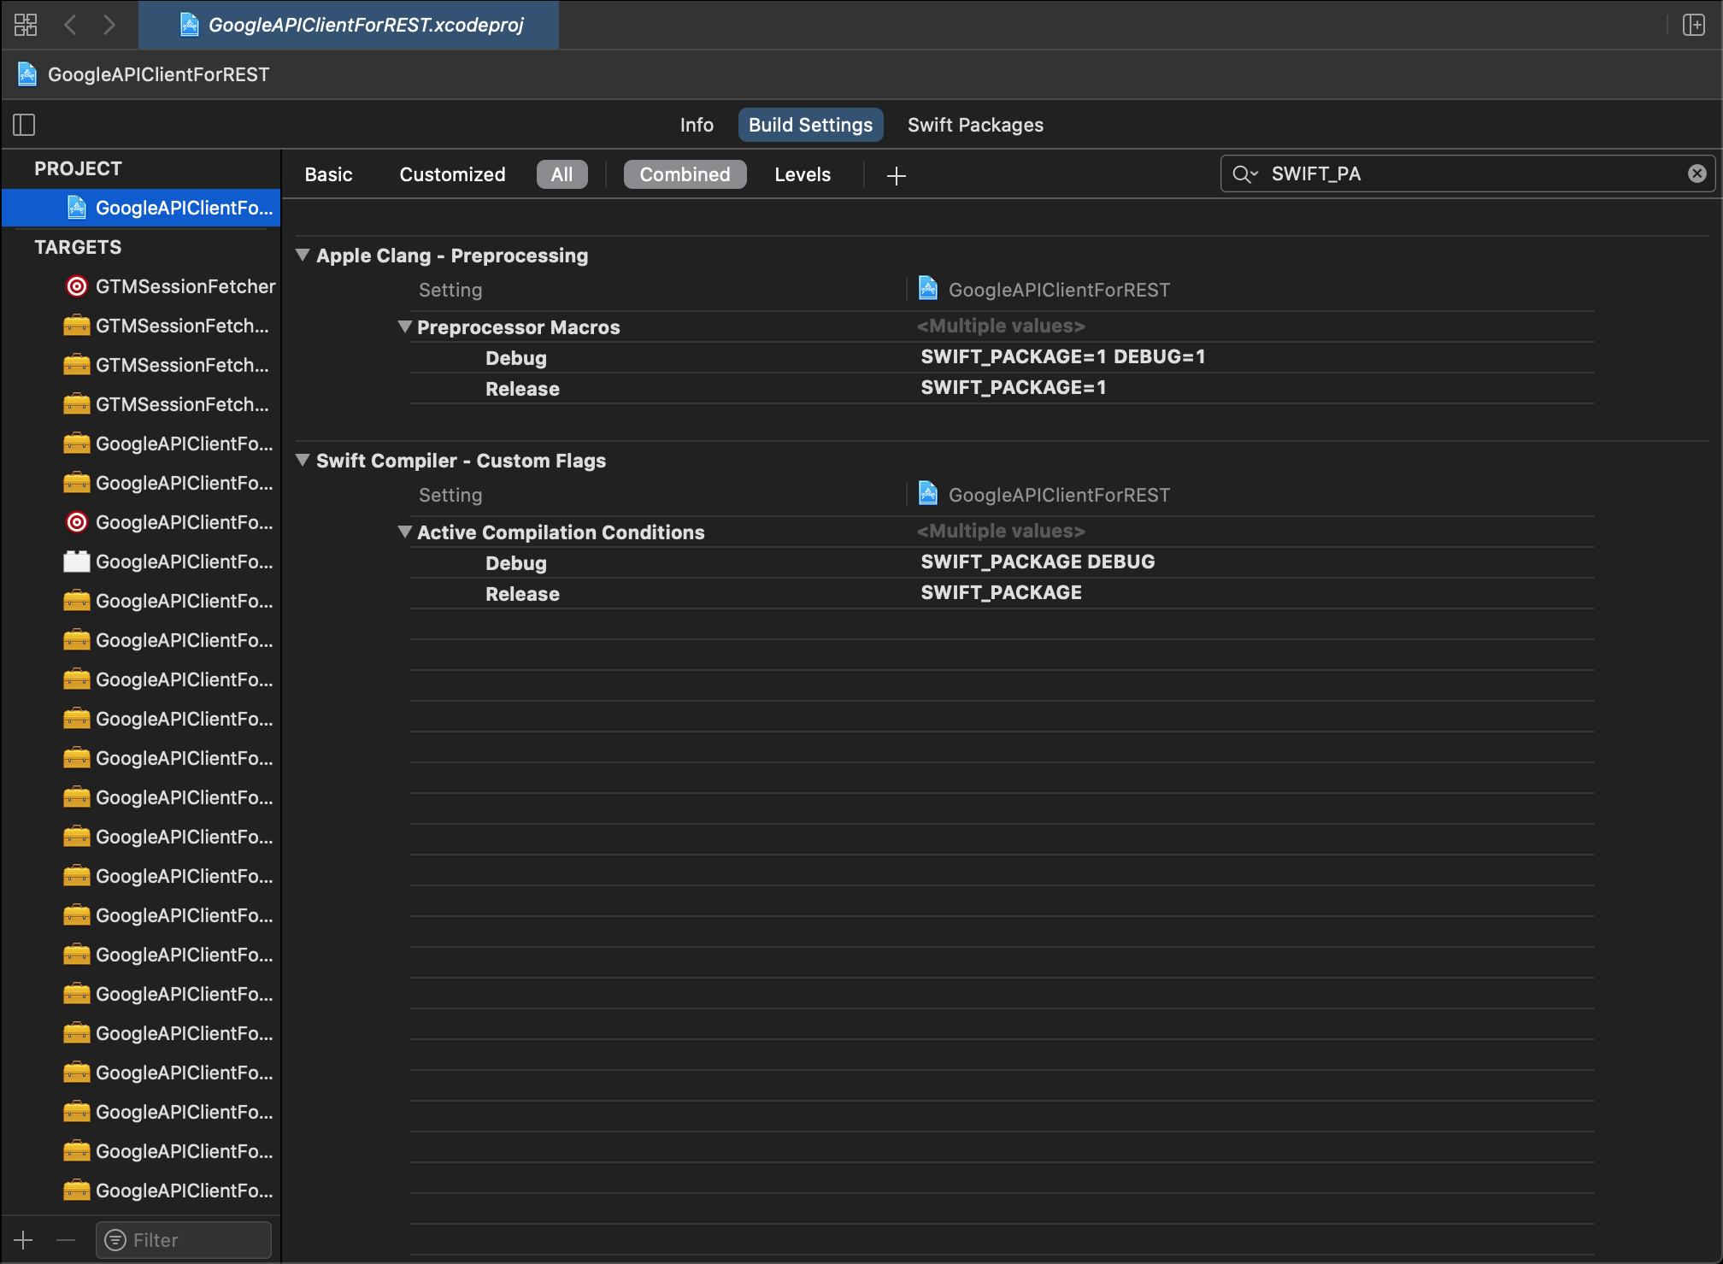Show Customized build settings
The height and width of the screenshot is (1264, 1723).
click(452, 174)
